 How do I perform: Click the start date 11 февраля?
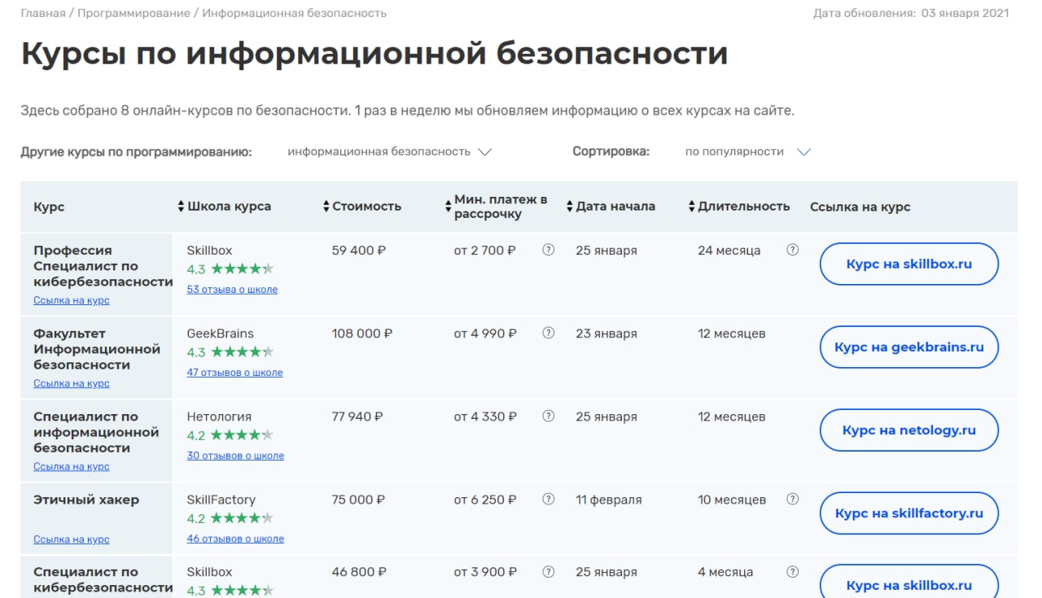609,500
